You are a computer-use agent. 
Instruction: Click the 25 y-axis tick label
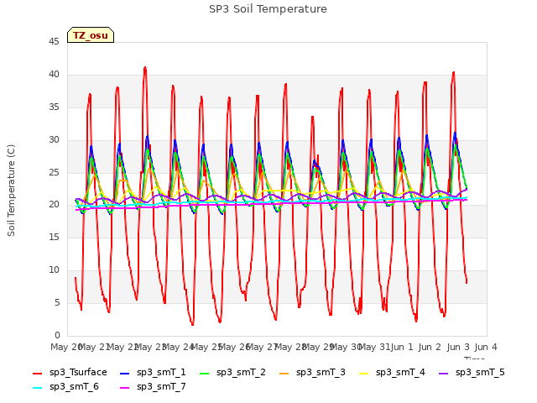pos(54,172)
